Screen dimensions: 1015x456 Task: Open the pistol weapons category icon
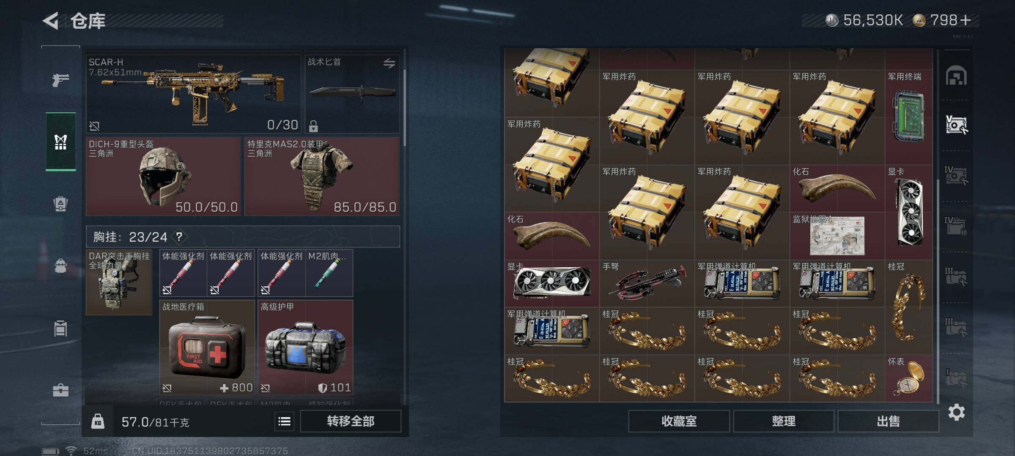tap(60, 79)
